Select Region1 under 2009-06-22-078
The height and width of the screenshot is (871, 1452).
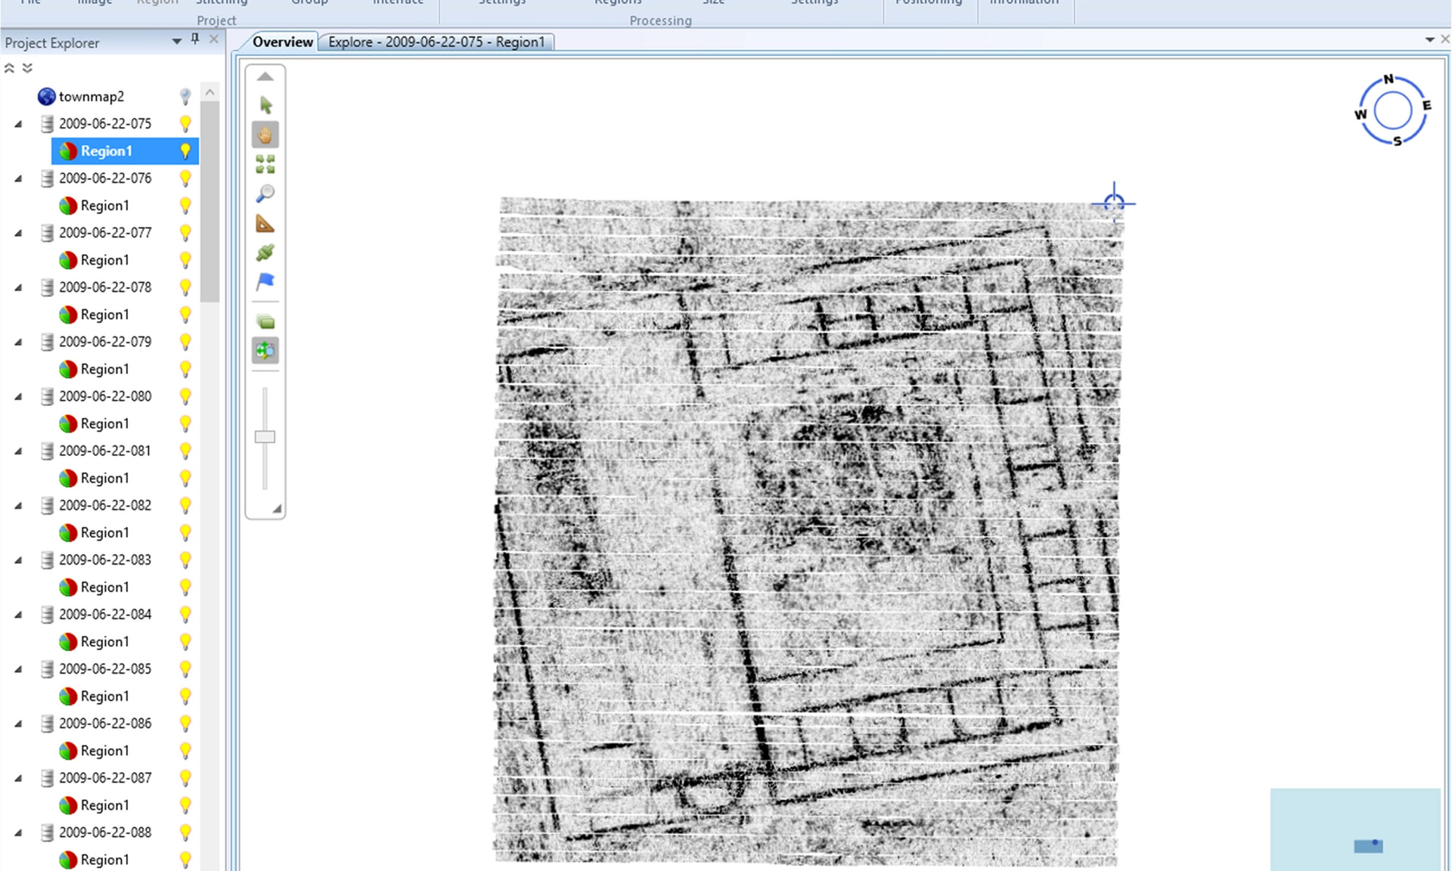105,315
